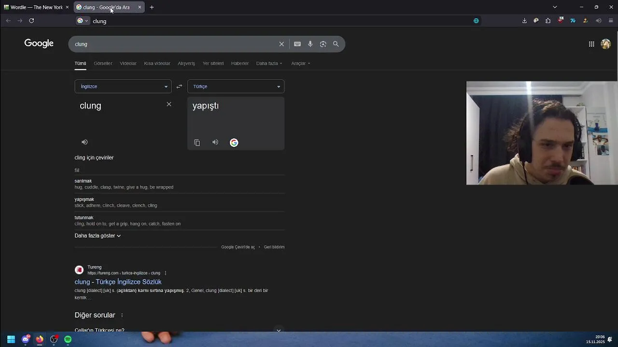Screen dimensions: 618x347
Task: Click the "sarılmak" translation entry
Action: point(83,181)
